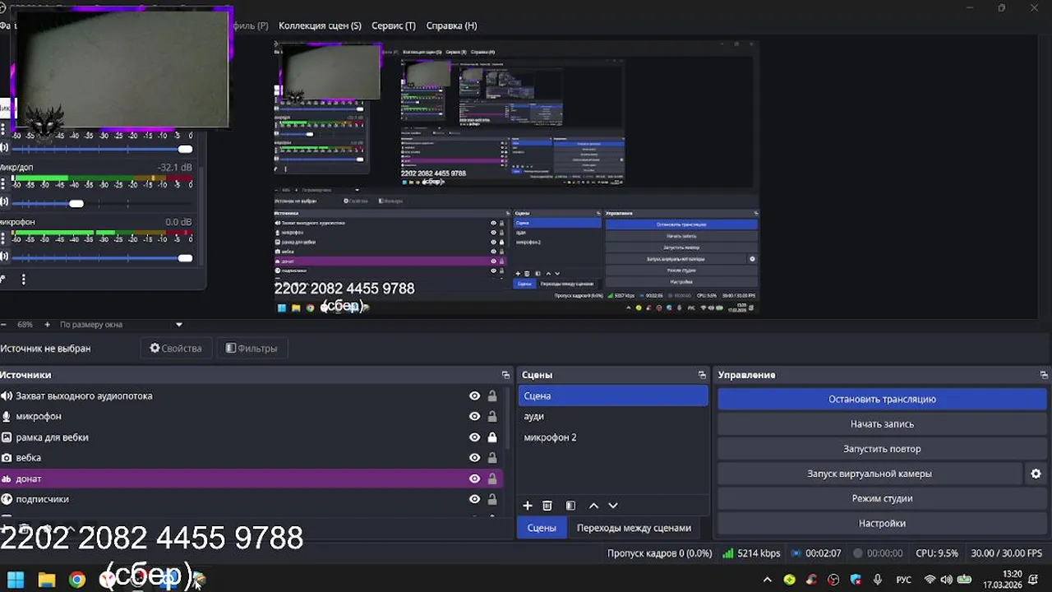Open the Коллекция сцен (S) menu

(320, 25)
